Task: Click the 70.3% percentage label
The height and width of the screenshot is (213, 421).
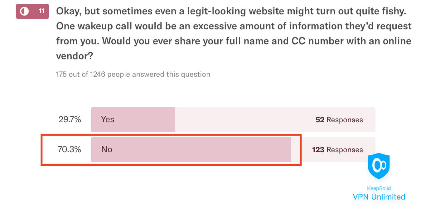Action: (x=70, y=149)
